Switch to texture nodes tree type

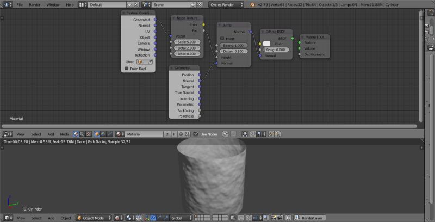pos(89,134)
